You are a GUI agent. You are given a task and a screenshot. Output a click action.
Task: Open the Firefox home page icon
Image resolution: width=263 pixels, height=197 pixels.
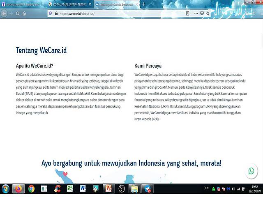24,14
